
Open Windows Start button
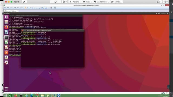[x=5, y=95]
